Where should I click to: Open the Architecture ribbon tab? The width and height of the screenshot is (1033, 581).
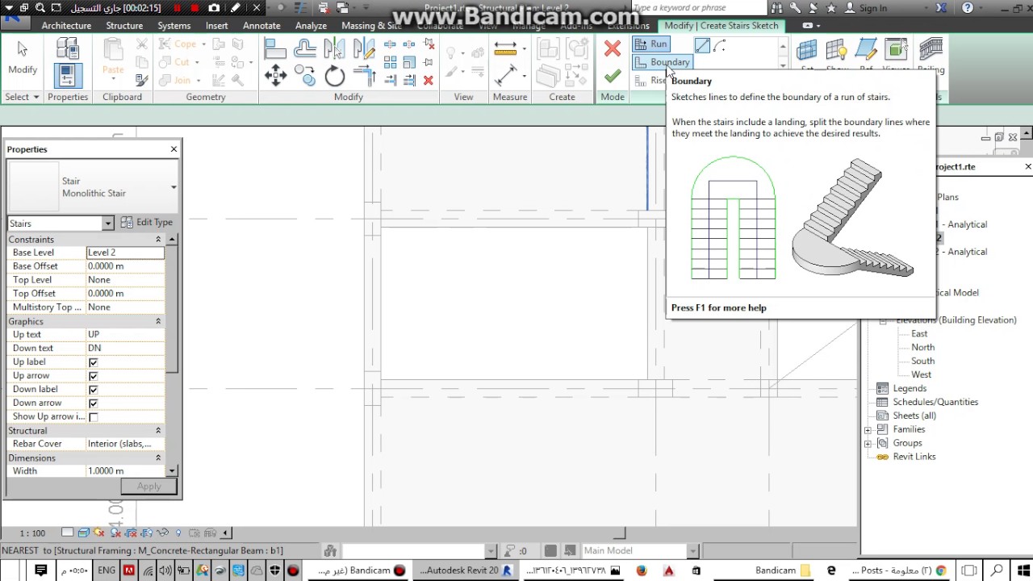[x=66, y=26]
